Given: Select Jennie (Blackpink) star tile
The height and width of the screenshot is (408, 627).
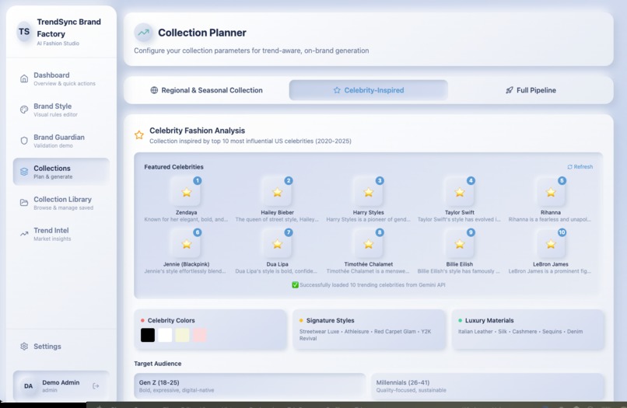Looking at the screenshot, I should 186,244.
